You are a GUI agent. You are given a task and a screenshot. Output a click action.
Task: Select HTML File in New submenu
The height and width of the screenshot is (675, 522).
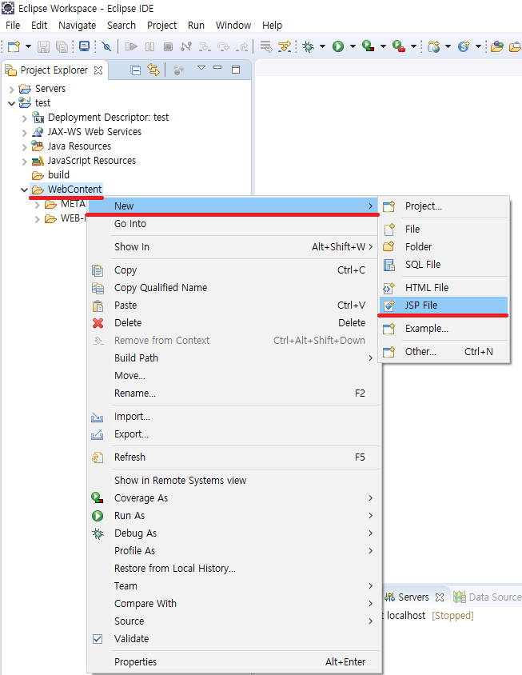click(x=444, y=288)
